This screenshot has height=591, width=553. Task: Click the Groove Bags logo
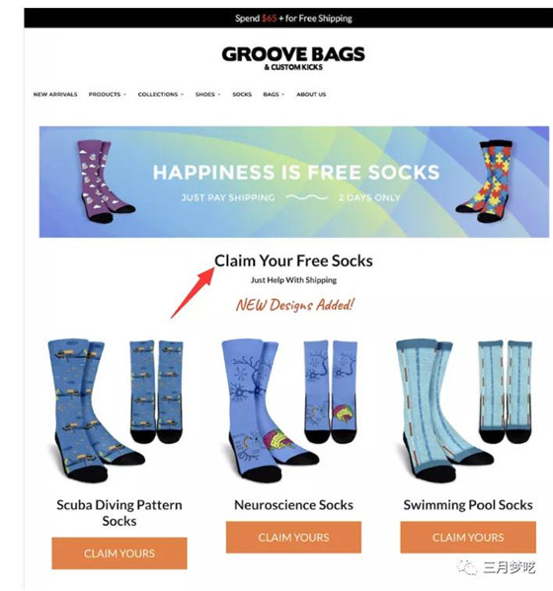pyautogui.click(x=293, y=58)
